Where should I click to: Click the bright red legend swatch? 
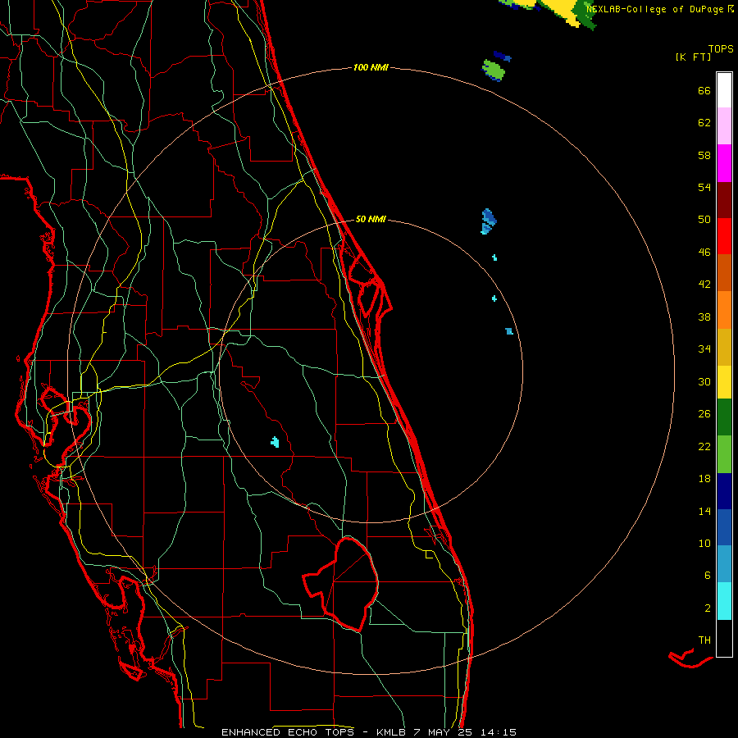[724, 236]
